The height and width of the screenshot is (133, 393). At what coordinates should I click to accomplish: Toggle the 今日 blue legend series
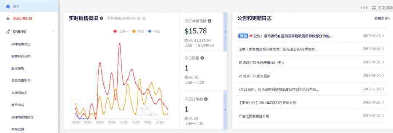(154, 31)
